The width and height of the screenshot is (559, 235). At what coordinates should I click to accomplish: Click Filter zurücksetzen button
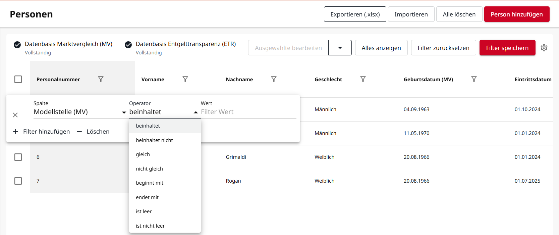(443, 48)
